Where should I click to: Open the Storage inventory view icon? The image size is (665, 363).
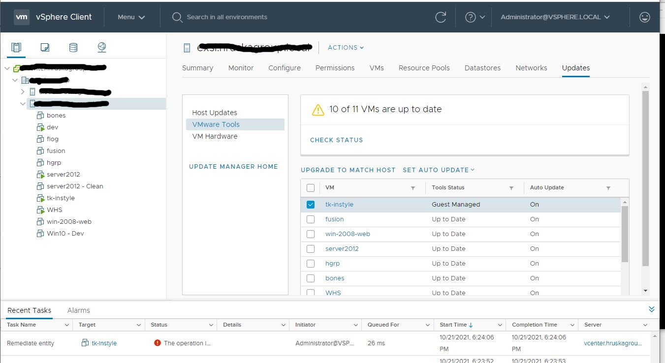tap(73, 48)
